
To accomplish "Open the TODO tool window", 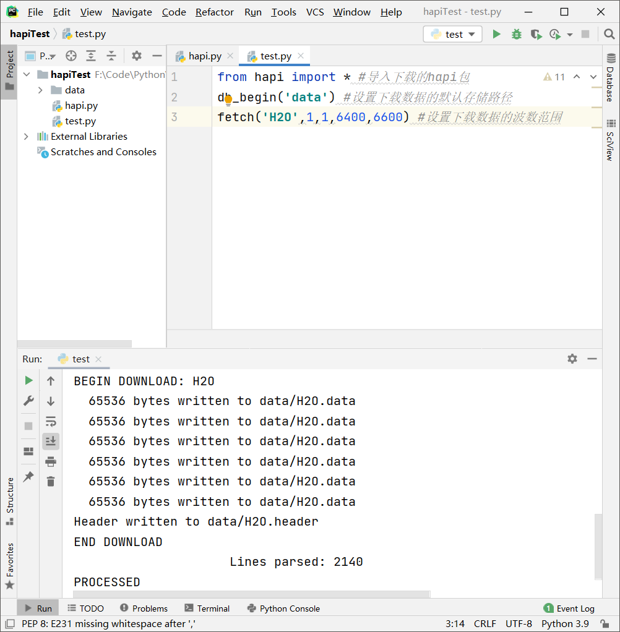I will click(85, 609).
